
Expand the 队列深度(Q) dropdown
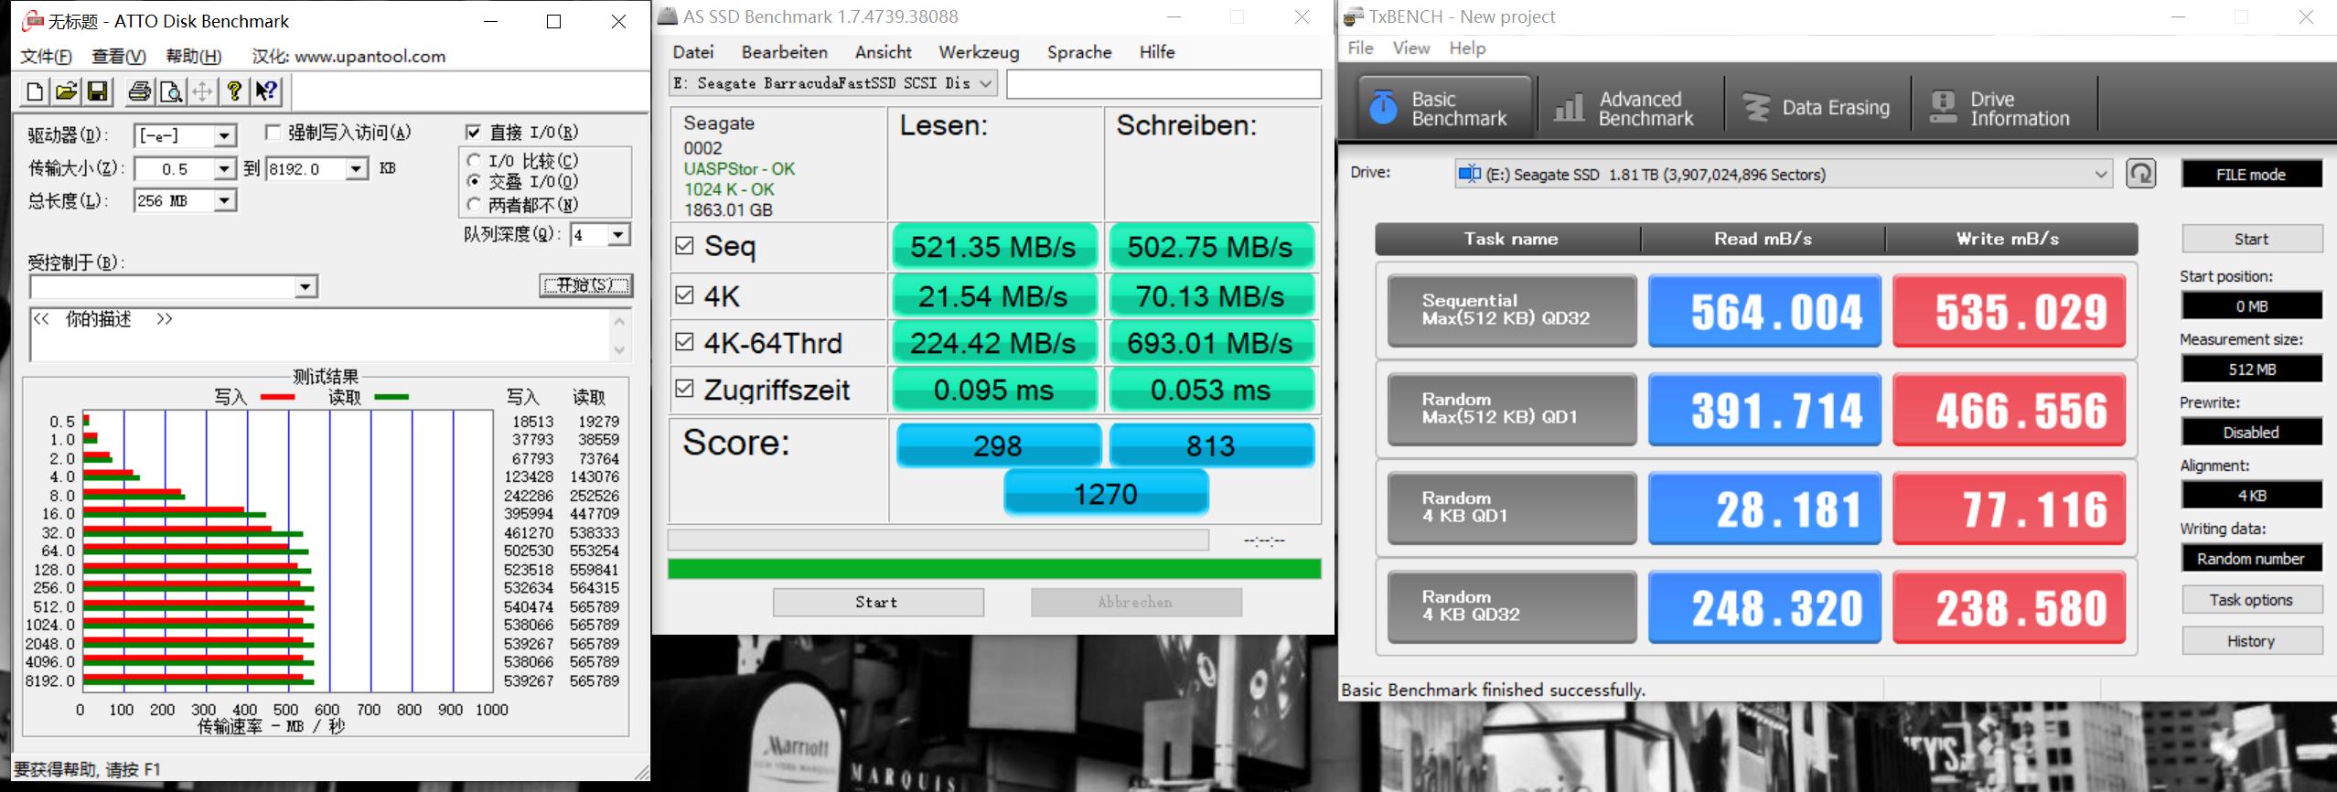(618, 235)
